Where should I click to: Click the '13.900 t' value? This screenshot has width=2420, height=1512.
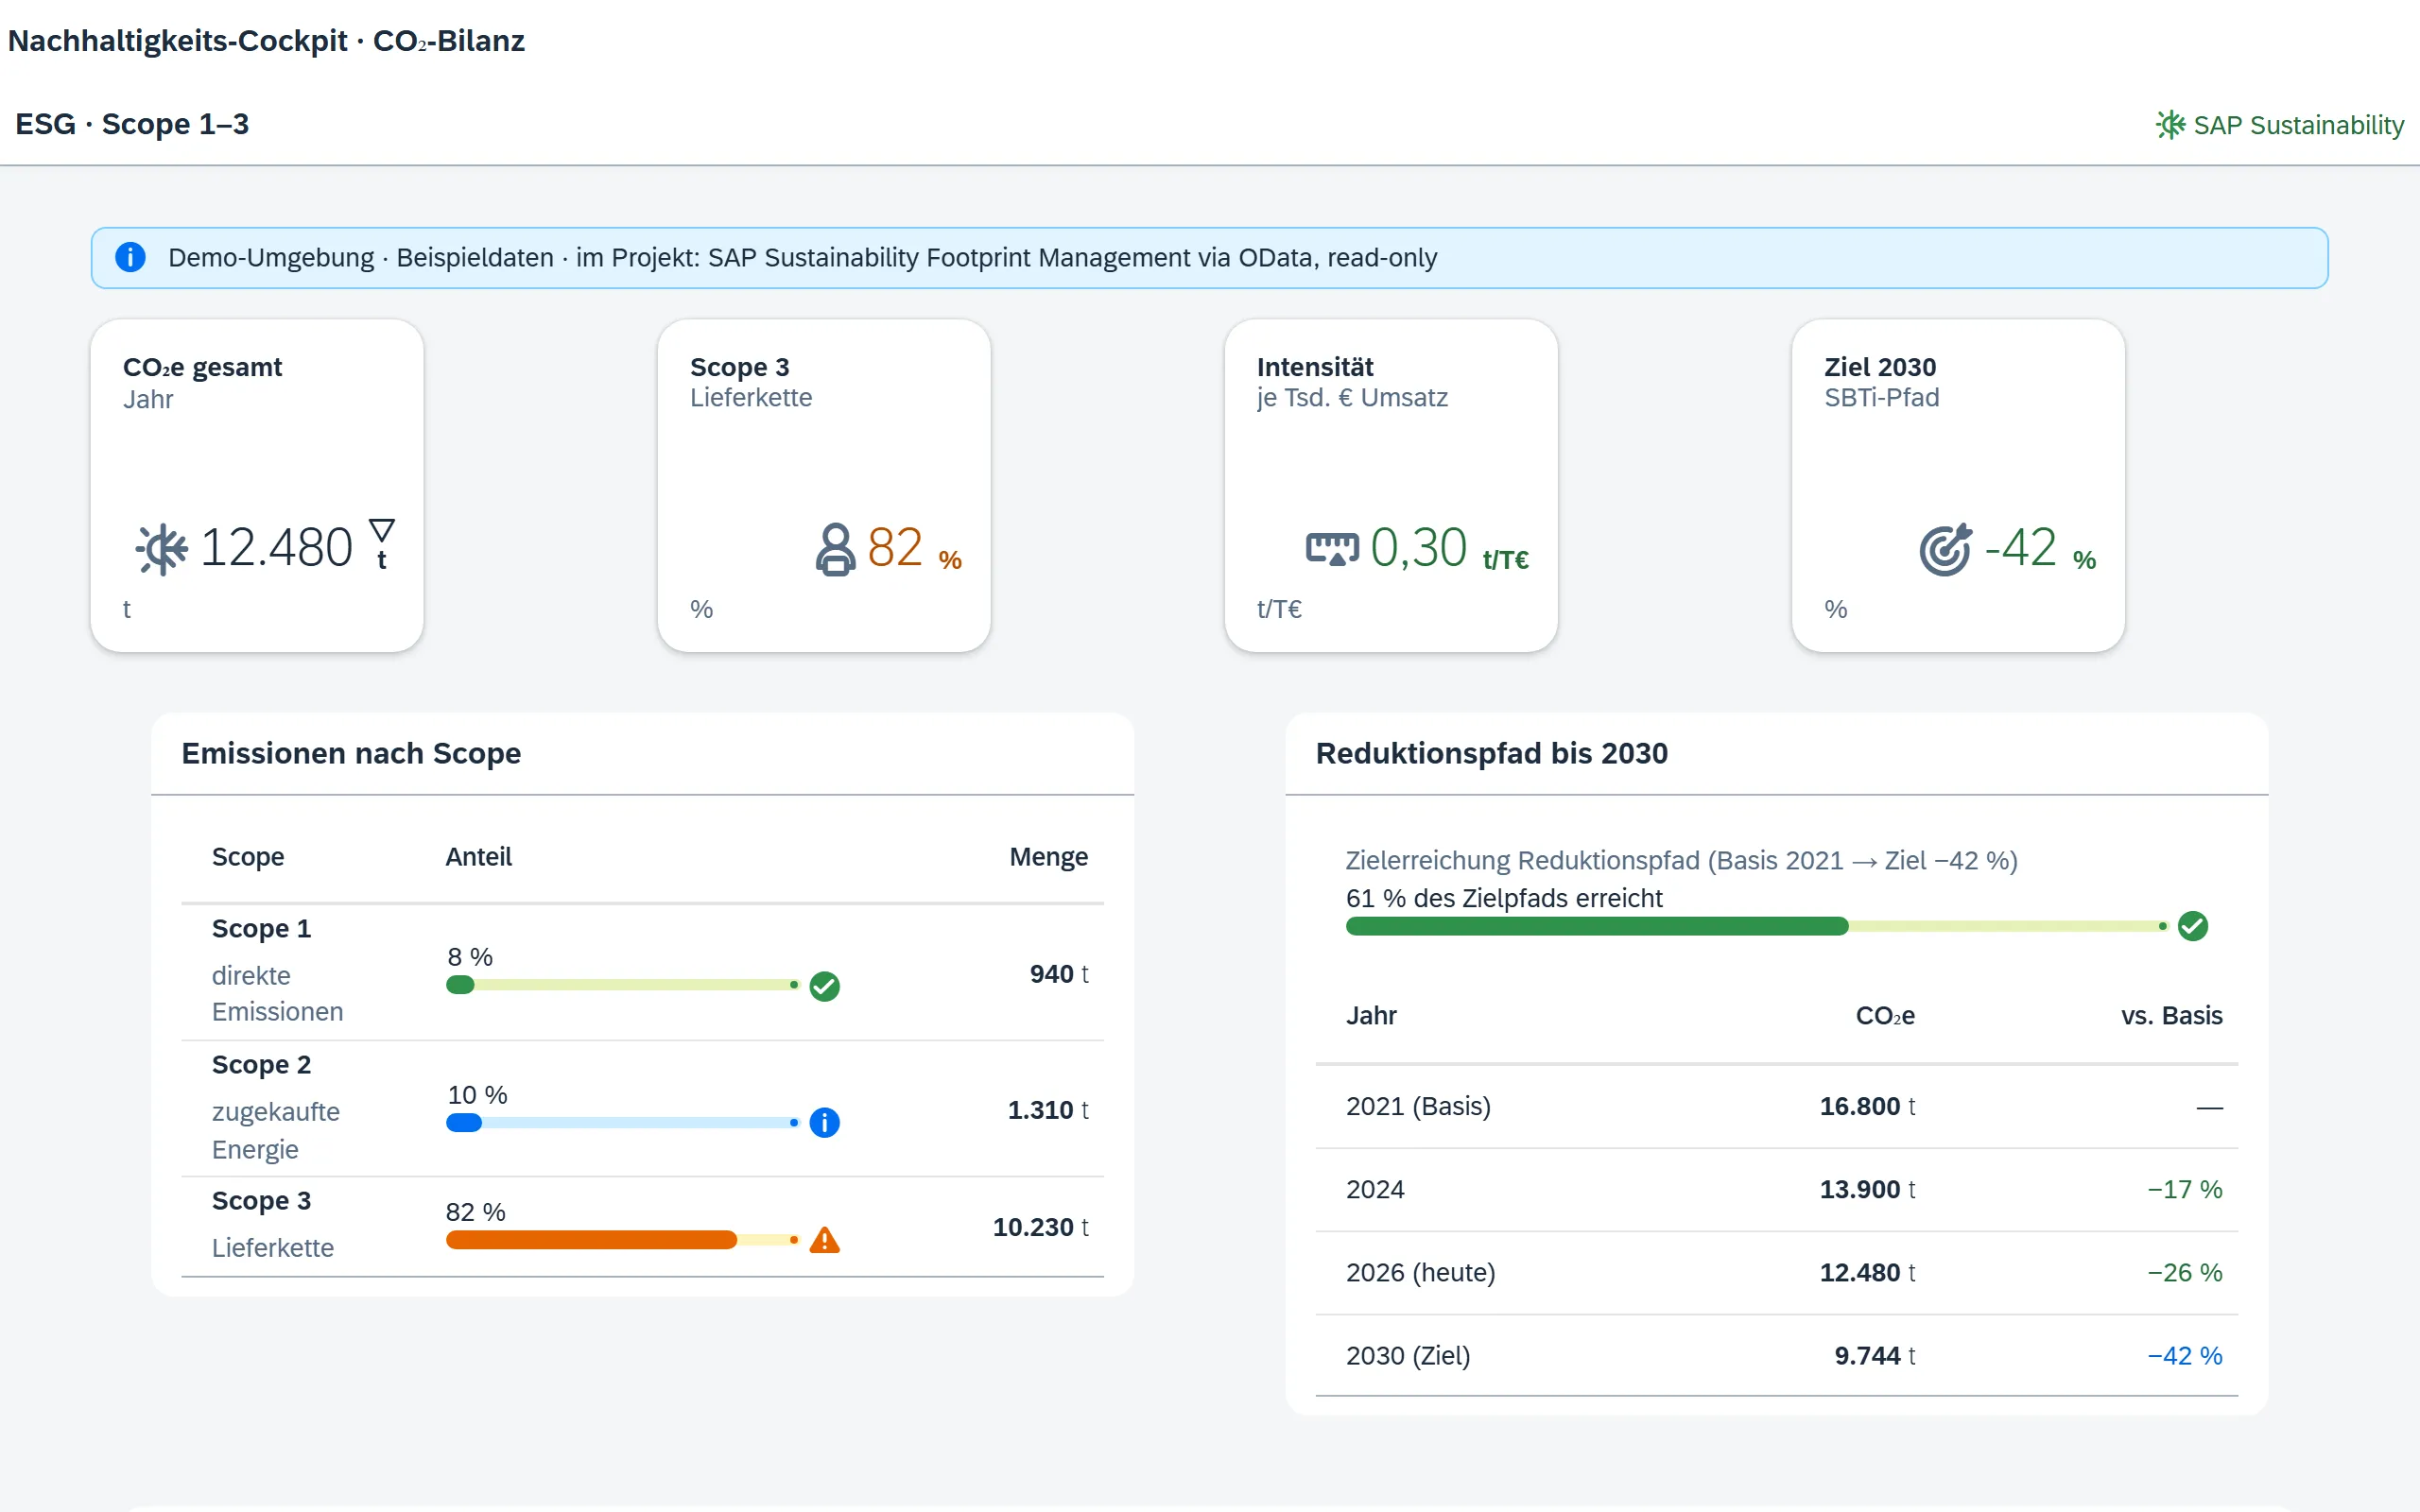[1867, 1190]
